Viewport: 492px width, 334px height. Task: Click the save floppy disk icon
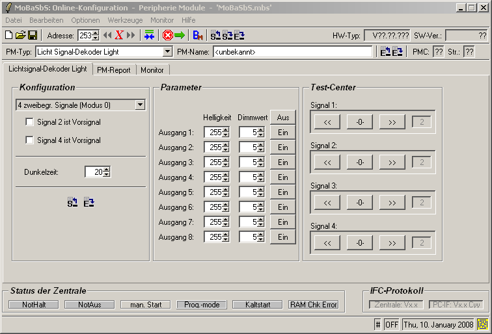[x=32, y=35]
